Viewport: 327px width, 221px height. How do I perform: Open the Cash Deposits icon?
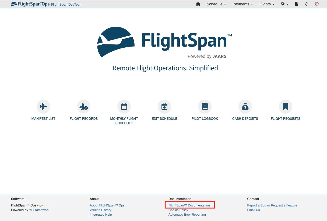pos(245,106)
